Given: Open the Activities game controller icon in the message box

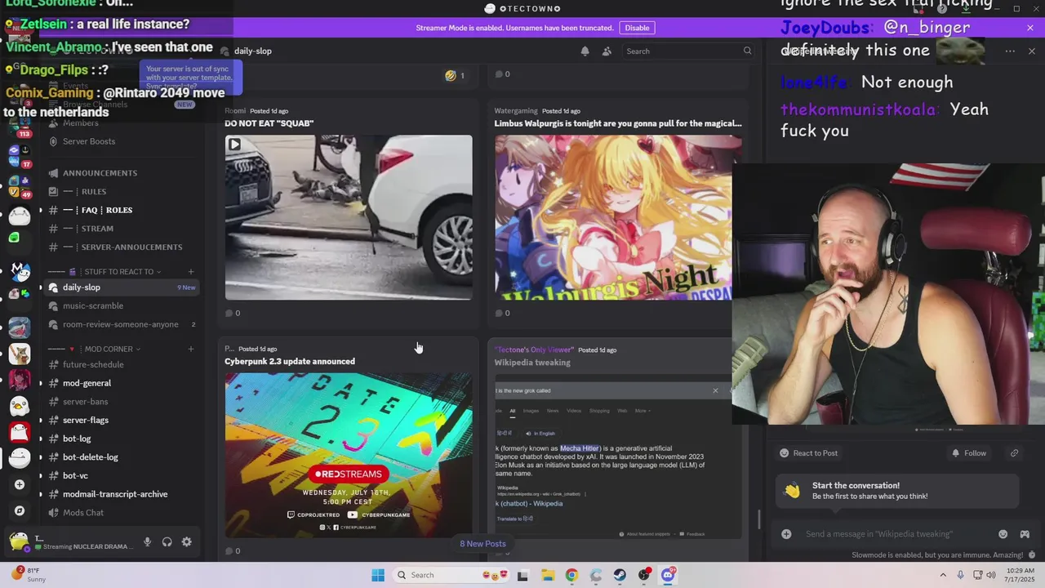Looking at the screenshot, I should pyautogui.click(x=1025, y=534).
